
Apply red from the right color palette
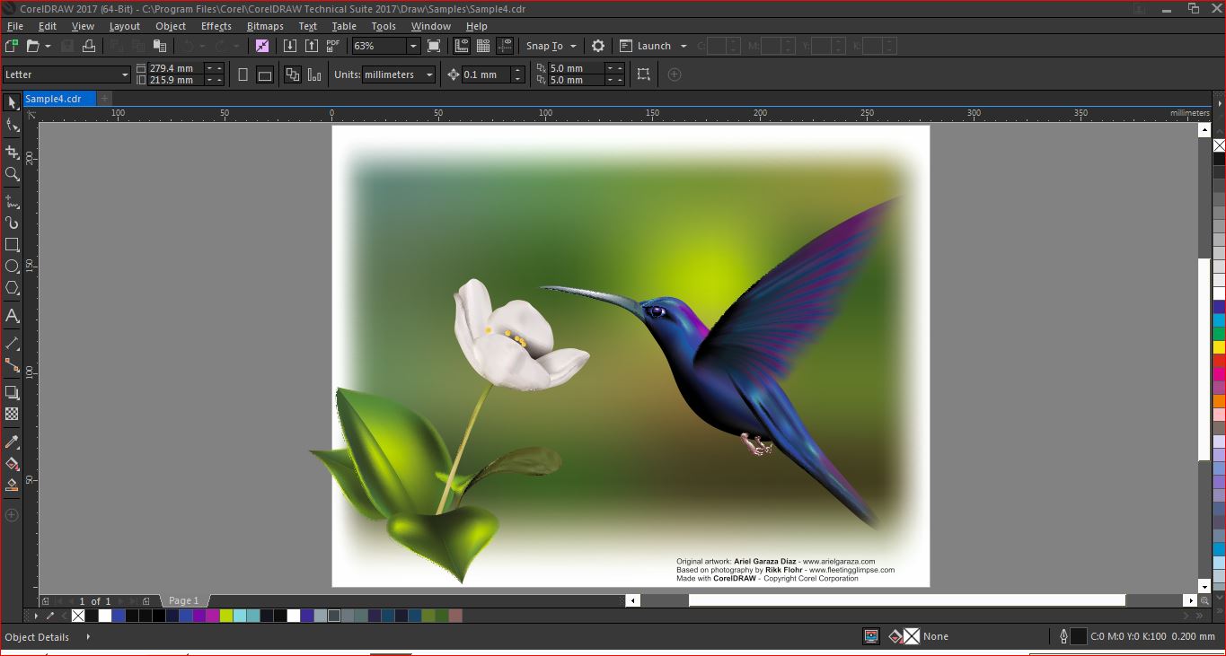pyautogui.click(x=1219, y=360)
